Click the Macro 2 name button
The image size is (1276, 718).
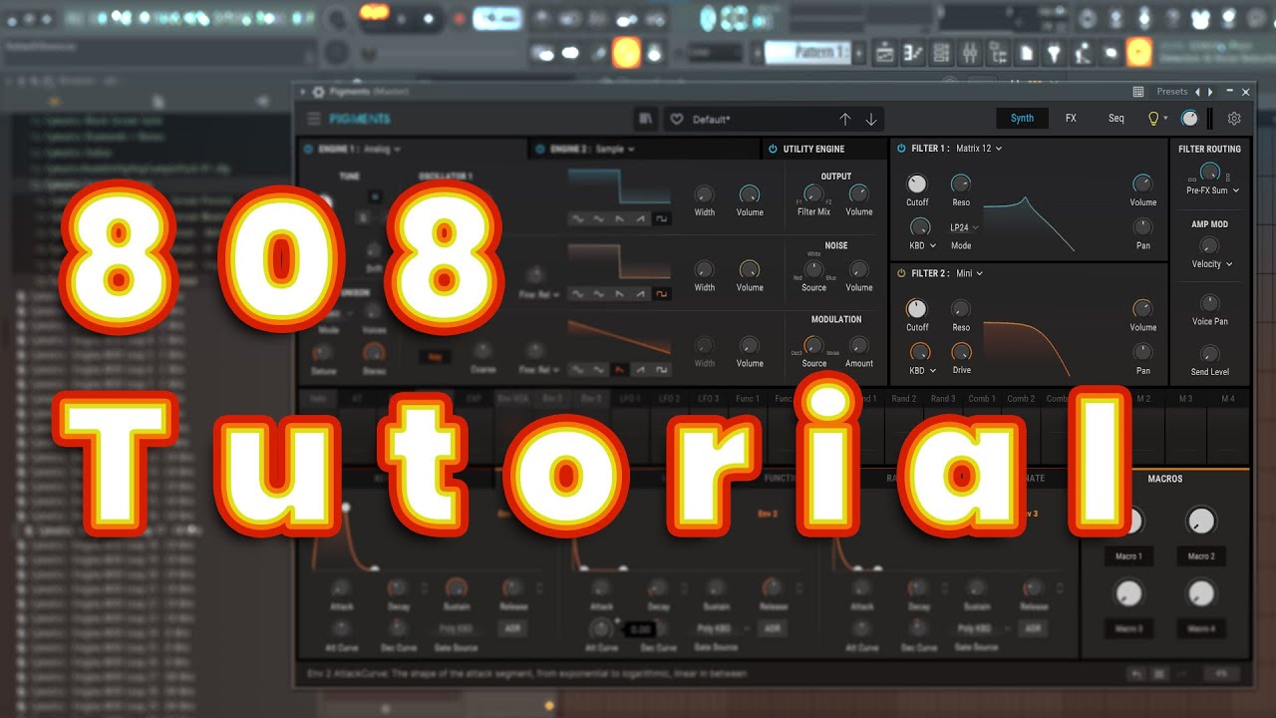coord(1200,556)
